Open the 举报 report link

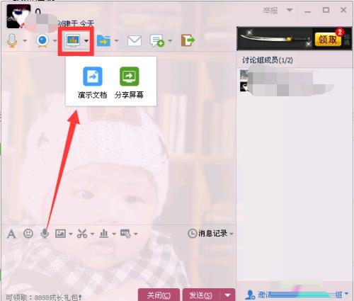tap(270, 11)
